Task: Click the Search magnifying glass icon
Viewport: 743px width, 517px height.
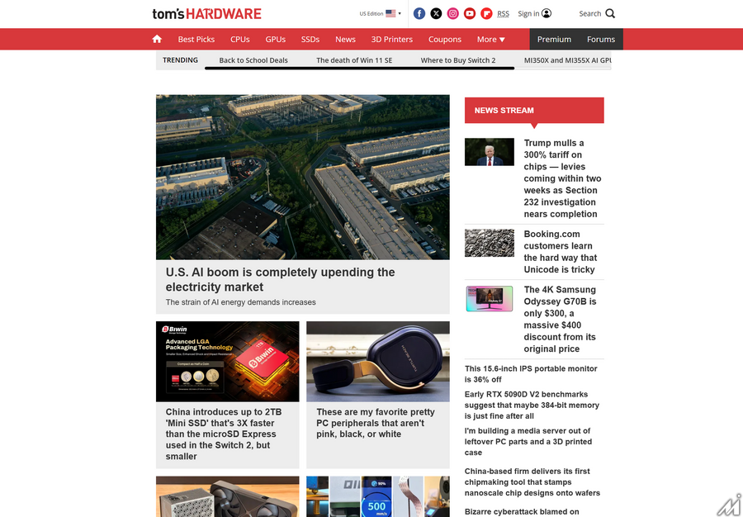Action: 610,13
